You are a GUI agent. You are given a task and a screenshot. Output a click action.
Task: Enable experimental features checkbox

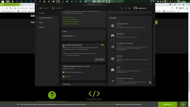click(x=64, y=12)
